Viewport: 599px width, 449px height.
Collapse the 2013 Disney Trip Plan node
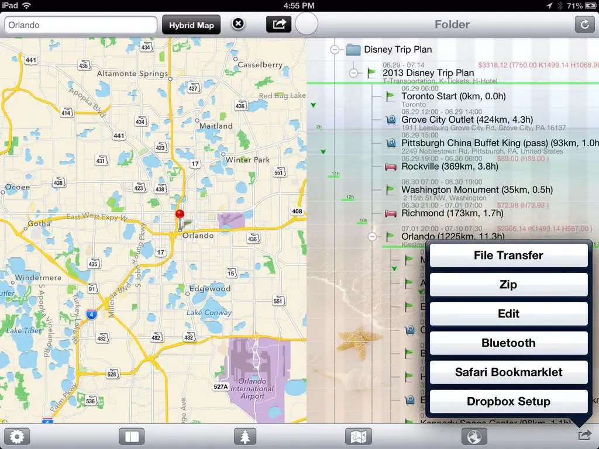click(x=353, y=73)
